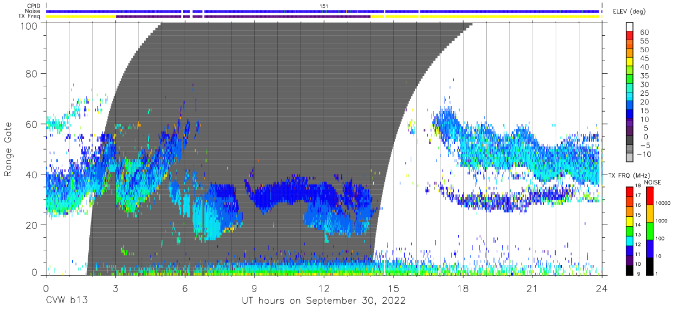Click 'UT hours on September 30, 2022' title
The width and height of the screenshot is (677, 312).
point(324,300)
